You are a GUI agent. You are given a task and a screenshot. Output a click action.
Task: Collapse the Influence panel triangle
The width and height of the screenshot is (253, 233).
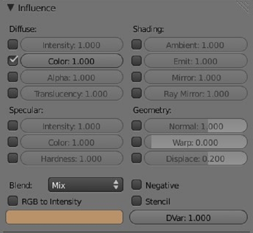(x=11, y=8)
